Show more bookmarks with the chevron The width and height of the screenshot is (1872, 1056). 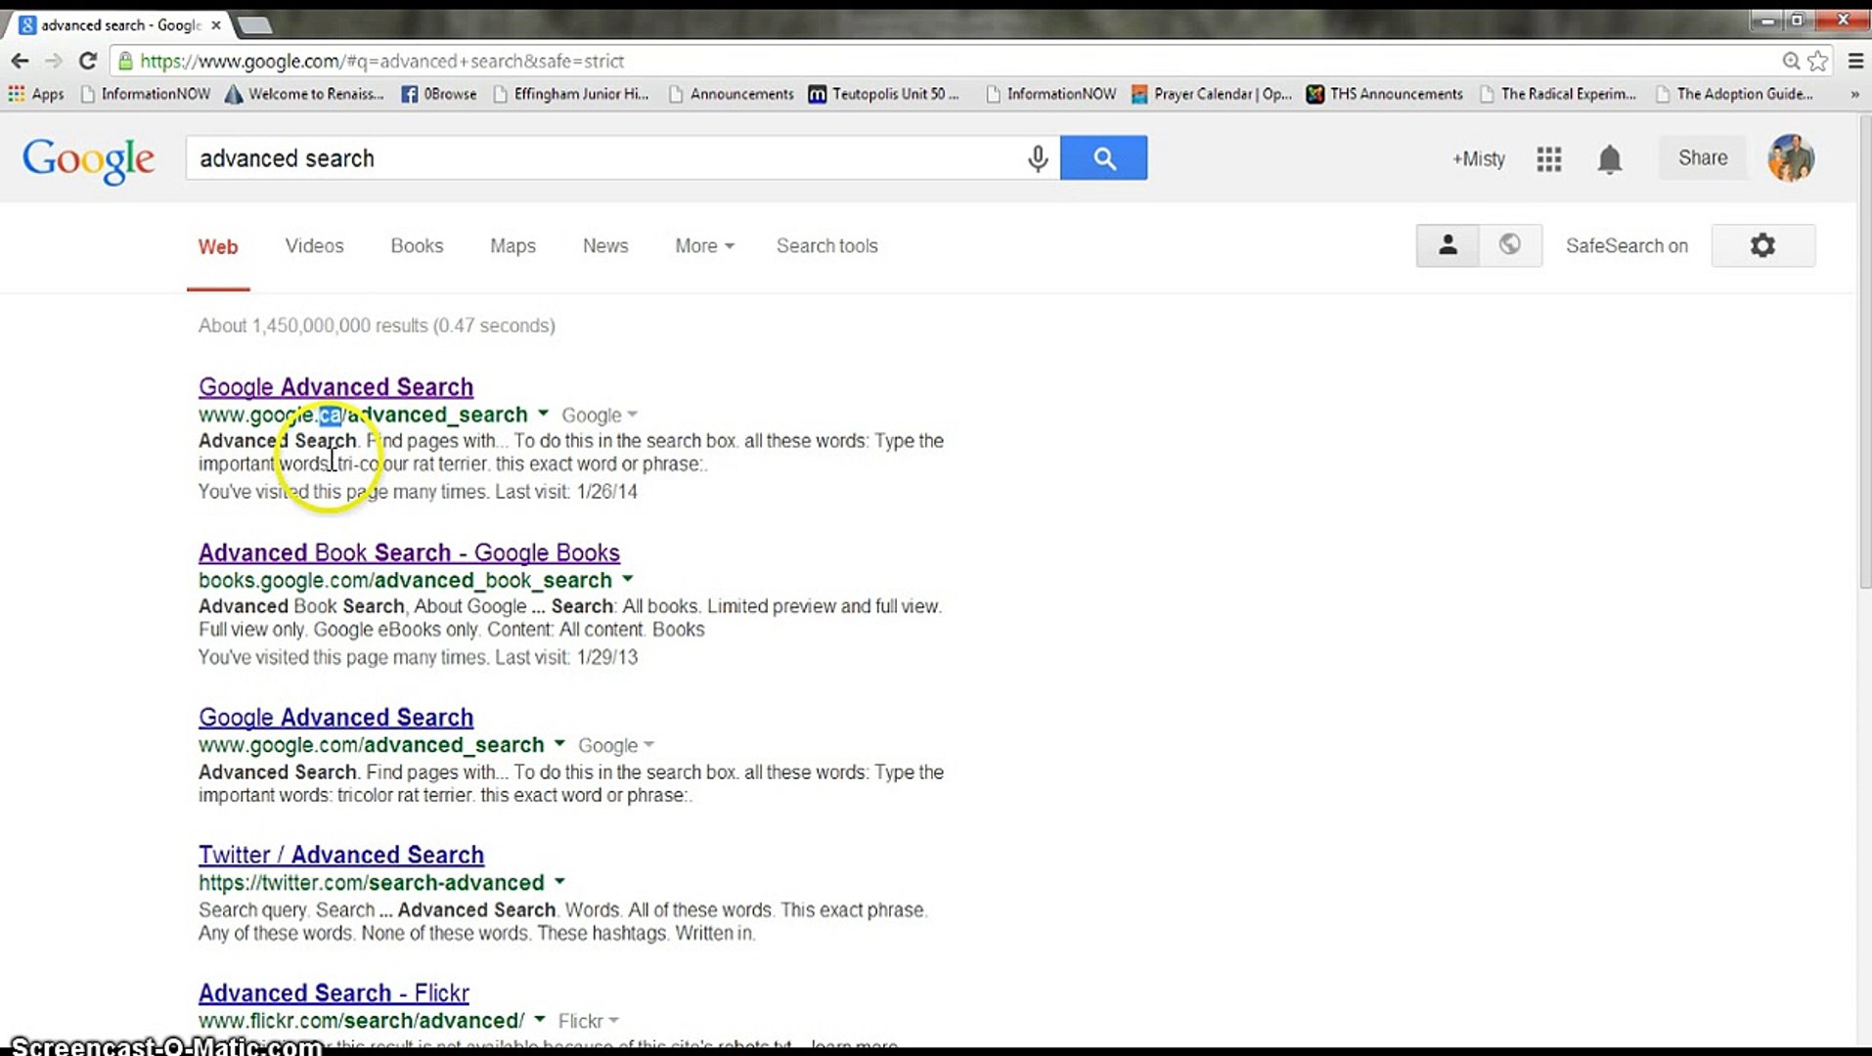pyautogui.click(x=1854, y=94)
